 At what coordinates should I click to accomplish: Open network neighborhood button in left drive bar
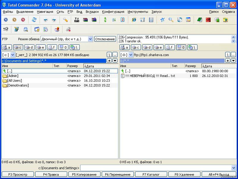point(75,47)
